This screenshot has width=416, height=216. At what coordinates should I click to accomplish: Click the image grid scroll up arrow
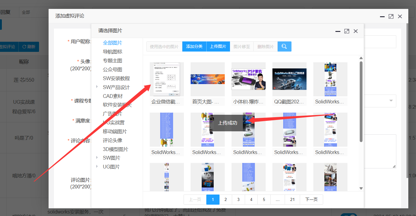pos(361,58)
